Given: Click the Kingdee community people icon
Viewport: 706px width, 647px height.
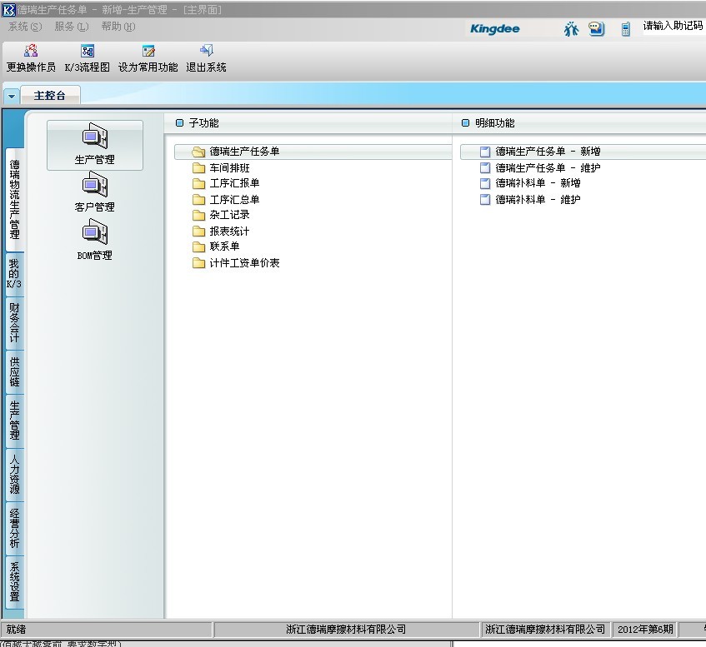Looking at the screenshot, I should click(571, 29).
